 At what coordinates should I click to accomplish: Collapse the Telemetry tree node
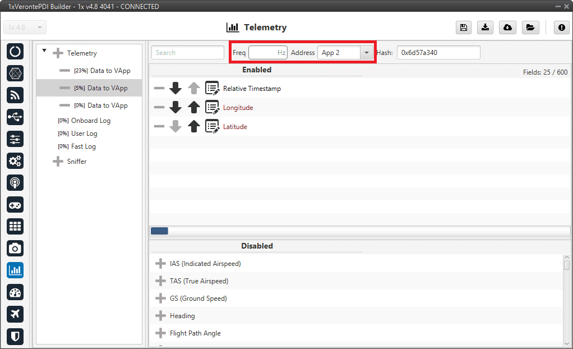tap(44, 50)
